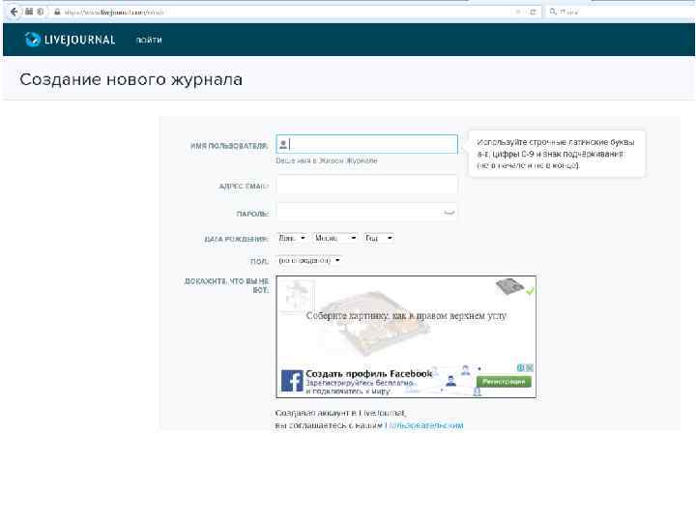The height and width of the screenshot is (522, 696).
Task: Click into the ПАРОЛЬ password field
Action: 366,213
